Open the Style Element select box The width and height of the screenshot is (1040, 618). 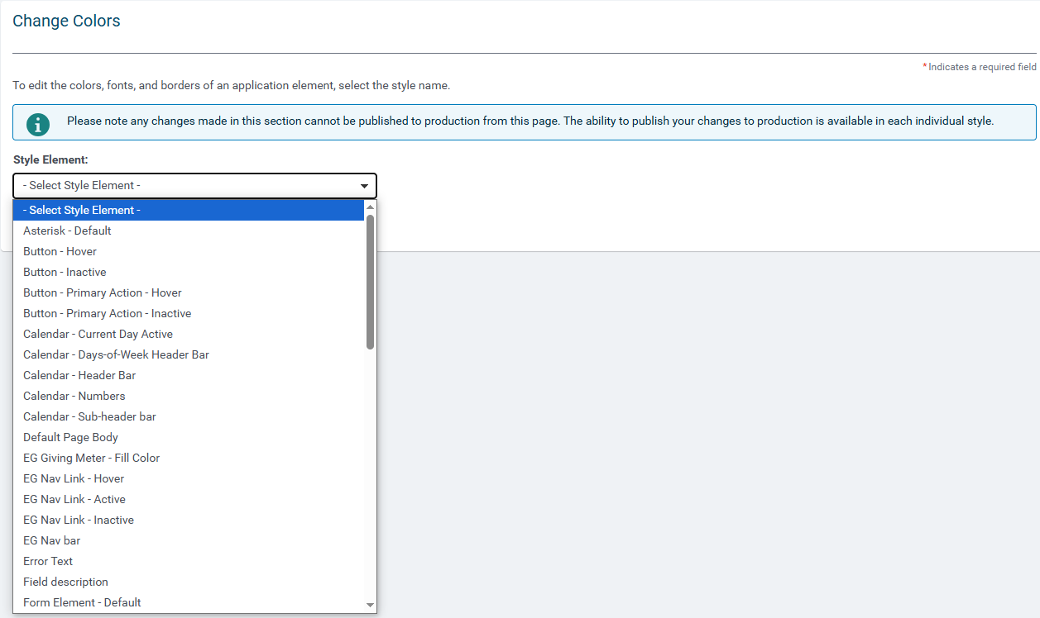[x=194, y=186]
